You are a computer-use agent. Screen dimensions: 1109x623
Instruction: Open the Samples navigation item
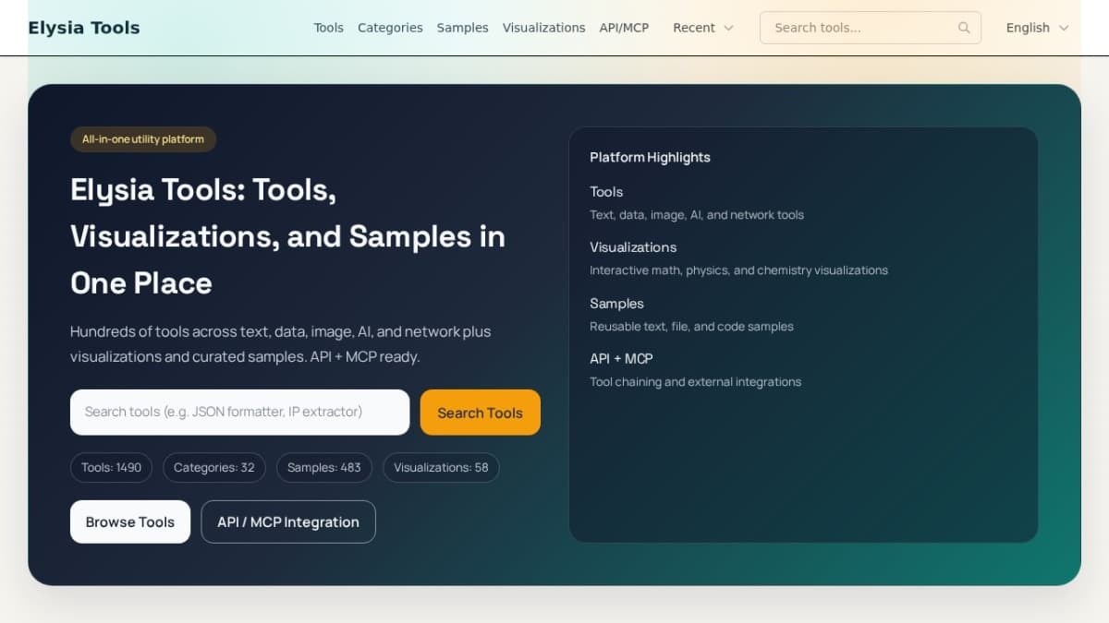(462, 28)
